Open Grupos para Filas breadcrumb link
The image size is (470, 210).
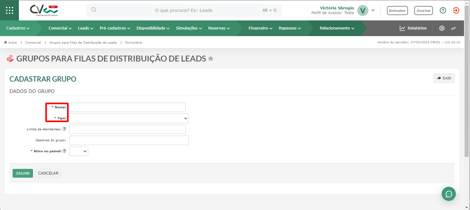click(x=83, y=42)
